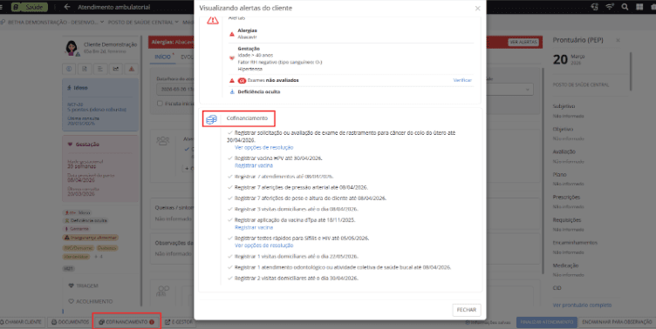Click the Prescrições entry in the Prontuário panel
Image resolution: width=656 pixels, height=329 pixels.
(566, 197)
